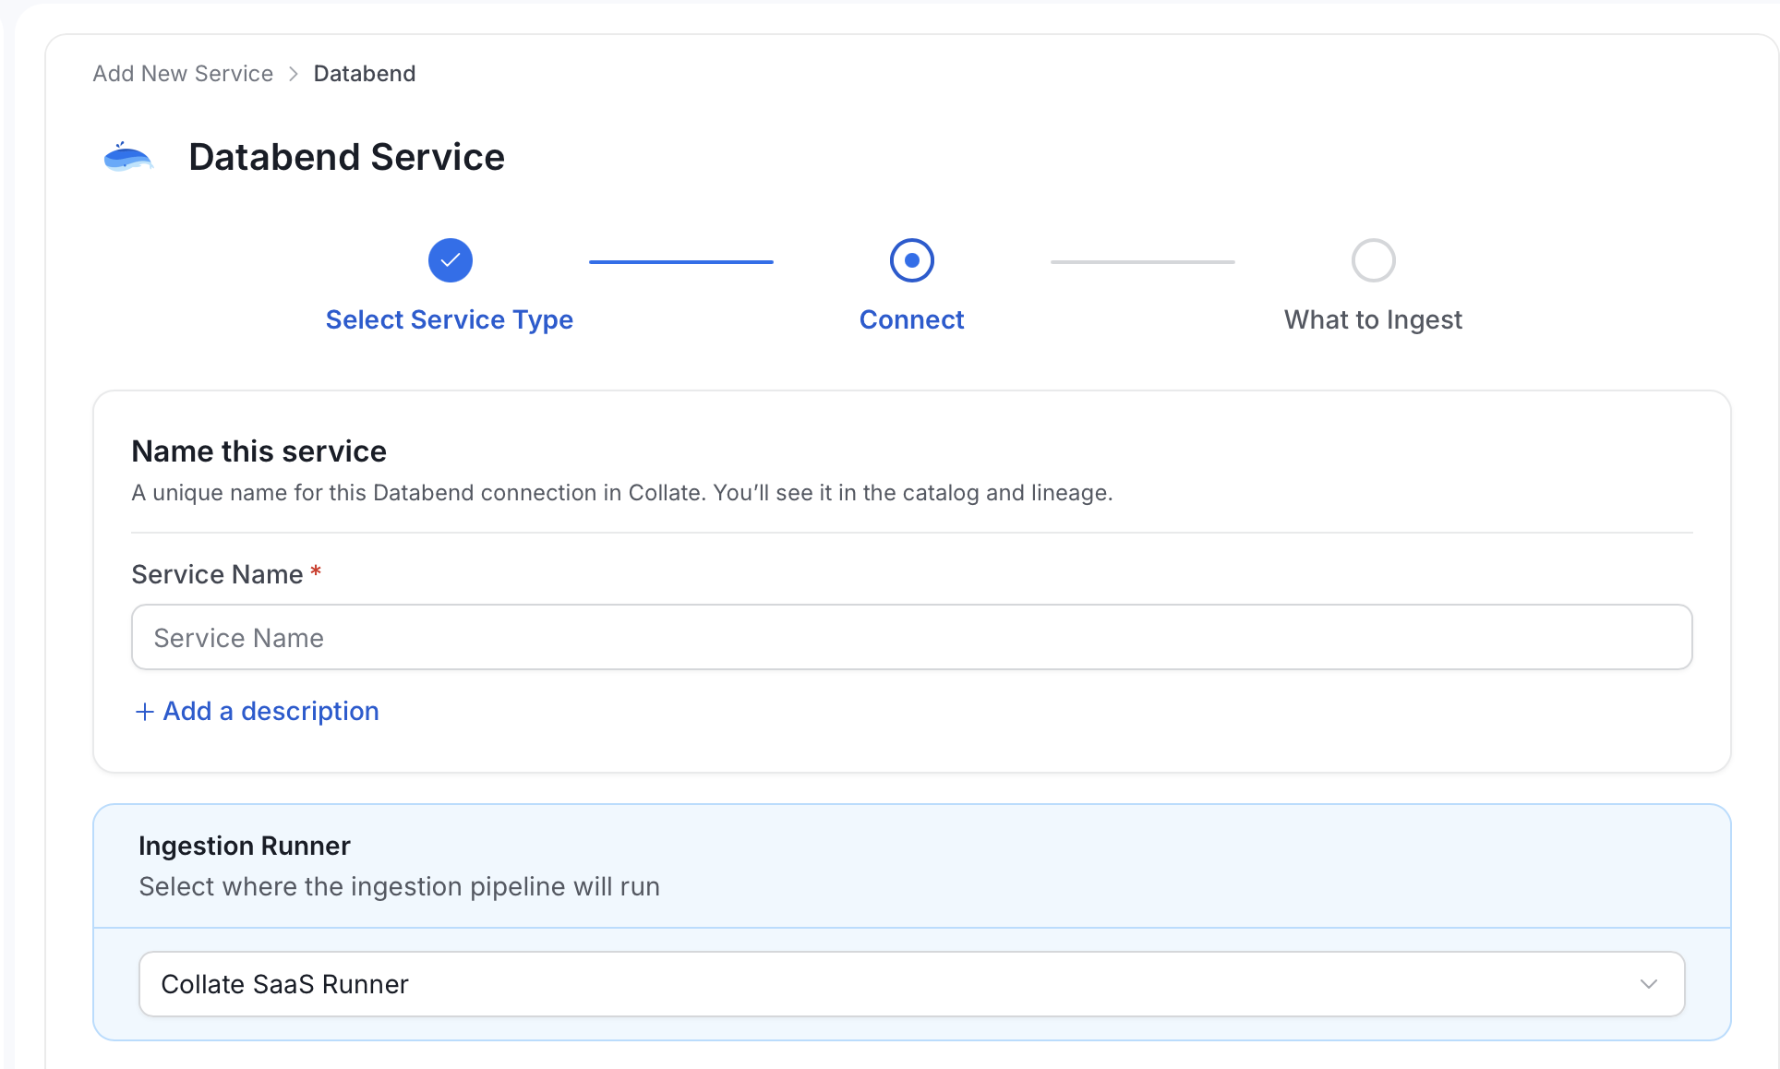This screenshot has height=1069, width=1780.
Task: Click the Service Name field label
Action: tap(218, 574)
